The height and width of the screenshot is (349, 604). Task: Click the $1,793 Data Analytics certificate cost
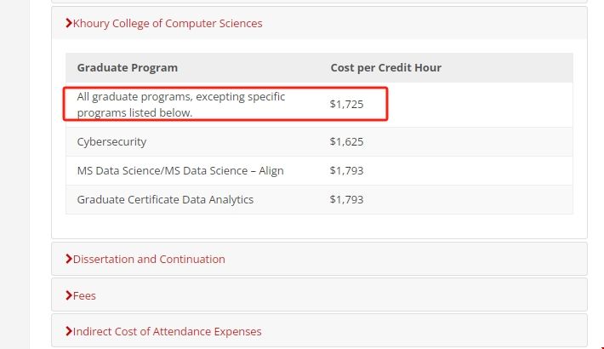(x=346, y=200)
